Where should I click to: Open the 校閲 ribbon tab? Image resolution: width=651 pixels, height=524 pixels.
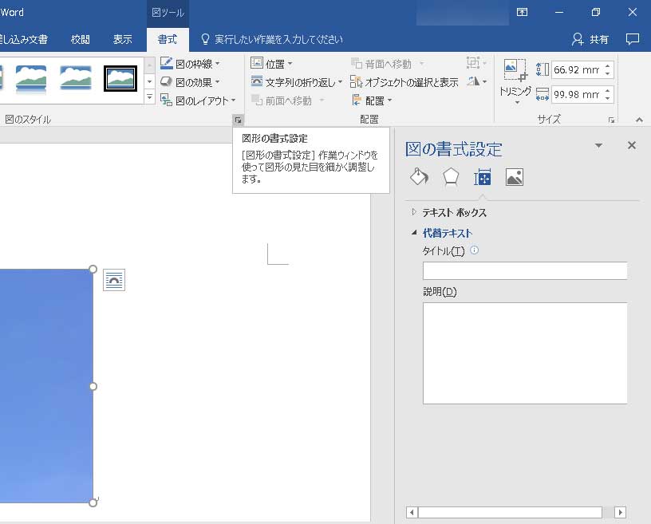(81, 39)
